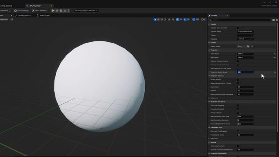279x157 pixels.
Task: Switch to the BP_Projectile editor tab
Action: pyautogui.click(x=35, y=6)
